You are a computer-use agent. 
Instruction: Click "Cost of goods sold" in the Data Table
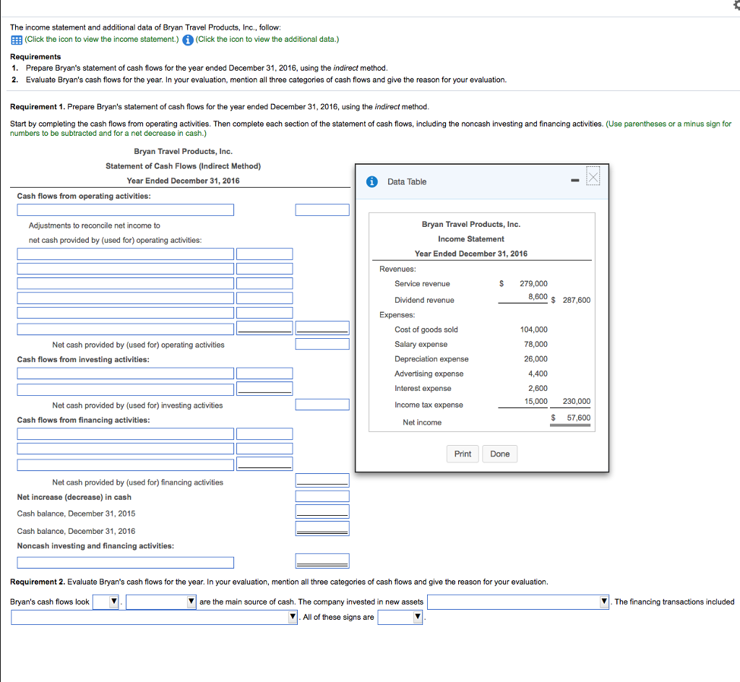[x=426, y=329]
